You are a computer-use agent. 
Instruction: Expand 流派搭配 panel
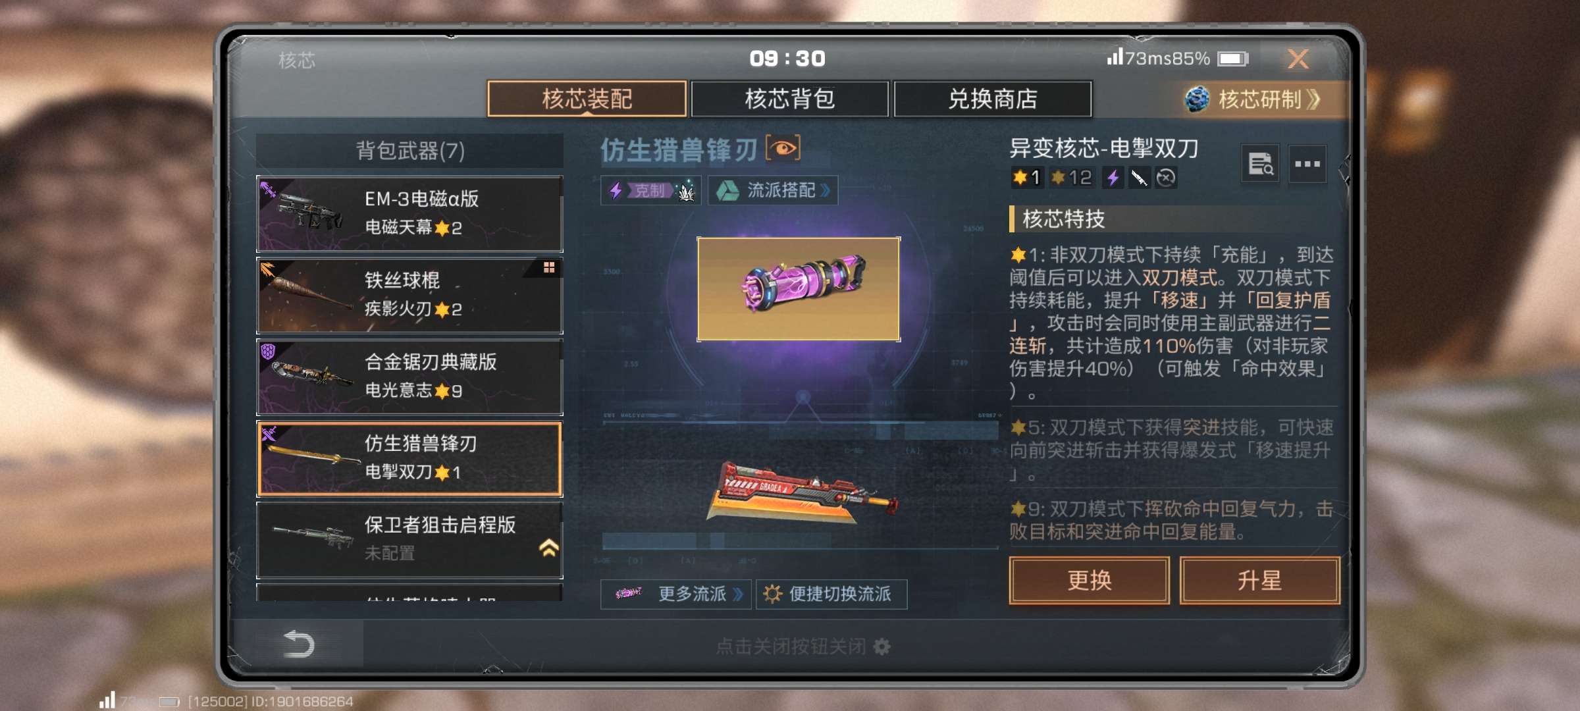(773, 191)
